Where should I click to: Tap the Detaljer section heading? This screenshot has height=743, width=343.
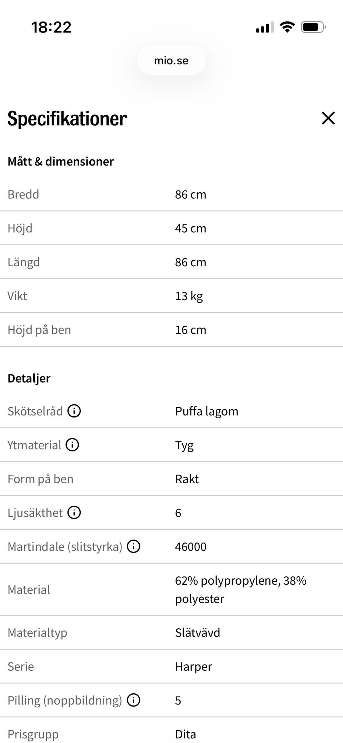click(29, 378)
